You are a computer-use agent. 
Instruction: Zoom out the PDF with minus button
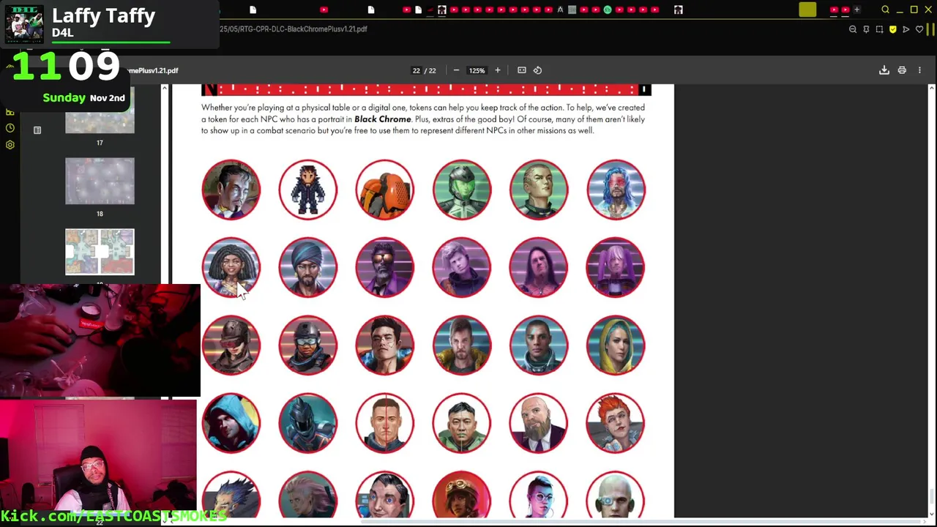pos(456,70)
